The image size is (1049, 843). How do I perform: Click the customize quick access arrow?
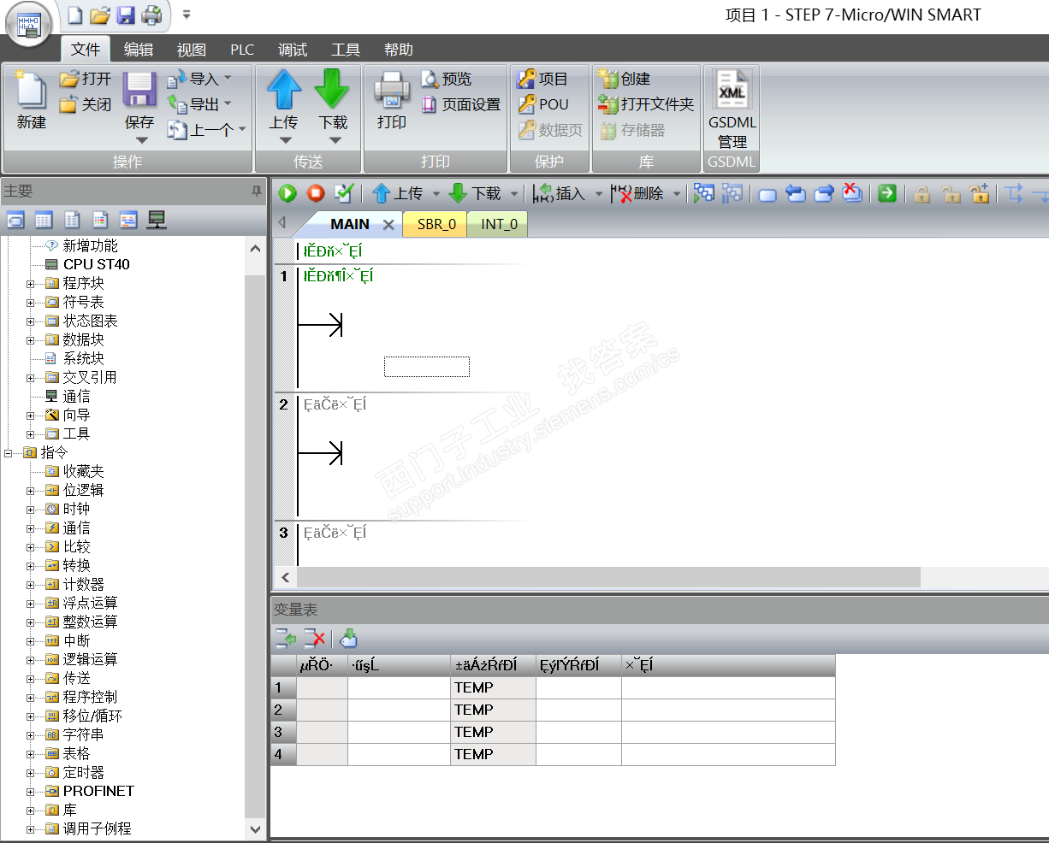coord(187,15)
